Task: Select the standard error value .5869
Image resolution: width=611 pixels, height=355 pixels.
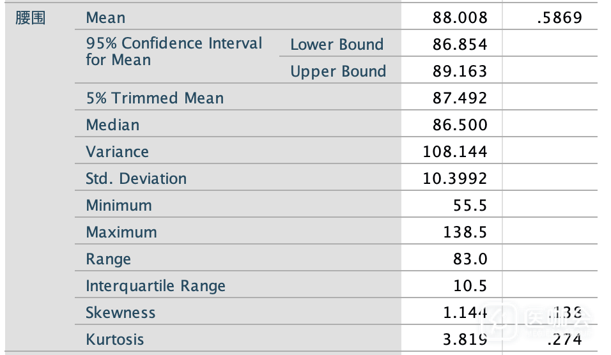Action: click(x=560, y=18)
